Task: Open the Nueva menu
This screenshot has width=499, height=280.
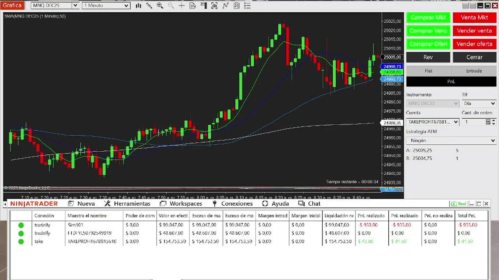Action: 81,203
